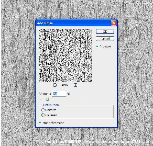Confirm noise settings with OK
This screenshot has width=153, height=146.
(105, 31)
